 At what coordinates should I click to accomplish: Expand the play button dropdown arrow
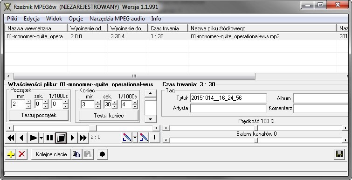(x=41, y=138)
